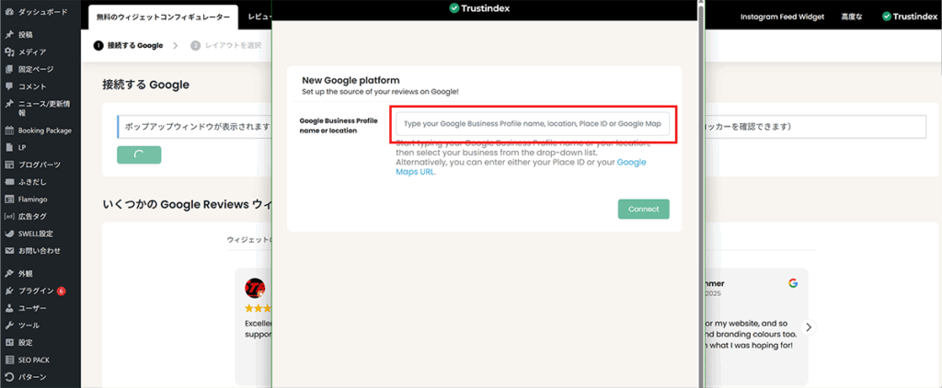The height and width of the screenshot is (388, 942).
Task: Go to メディア library
Action: [31, 51]
